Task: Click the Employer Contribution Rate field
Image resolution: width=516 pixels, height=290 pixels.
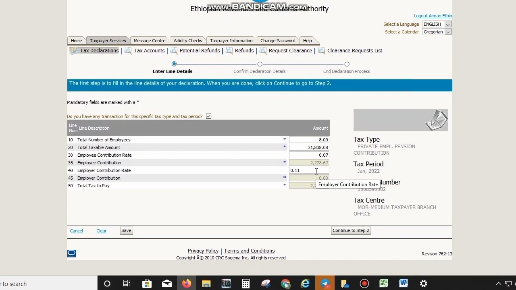Action: 309,170
